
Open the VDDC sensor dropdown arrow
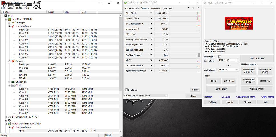151,60
